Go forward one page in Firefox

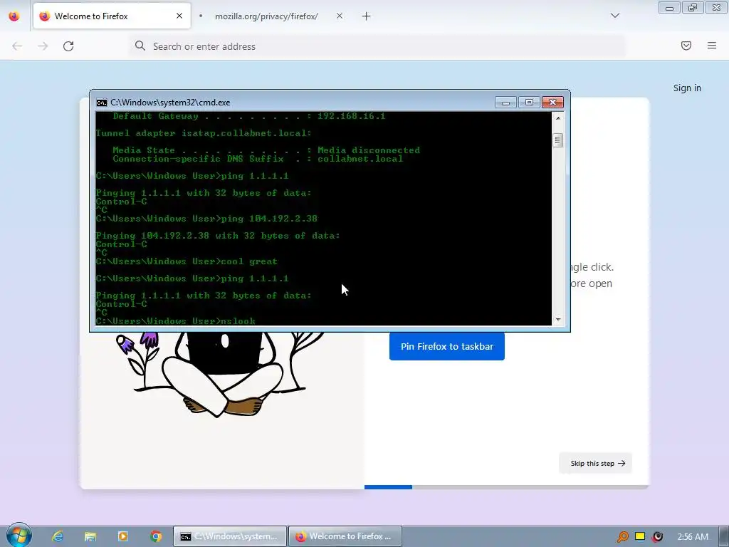(x=43, y=46)
